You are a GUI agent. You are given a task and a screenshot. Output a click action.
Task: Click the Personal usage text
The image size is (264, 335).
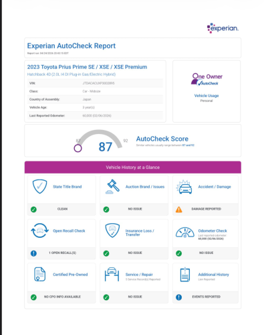coord(207,100)
